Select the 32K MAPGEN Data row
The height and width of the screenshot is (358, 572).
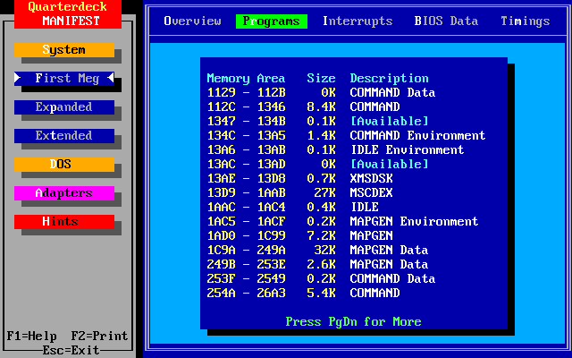(318, 250)
